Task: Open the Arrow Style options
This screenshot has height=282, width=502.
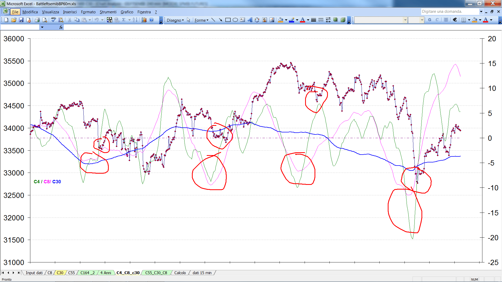Action: point(328,20)
